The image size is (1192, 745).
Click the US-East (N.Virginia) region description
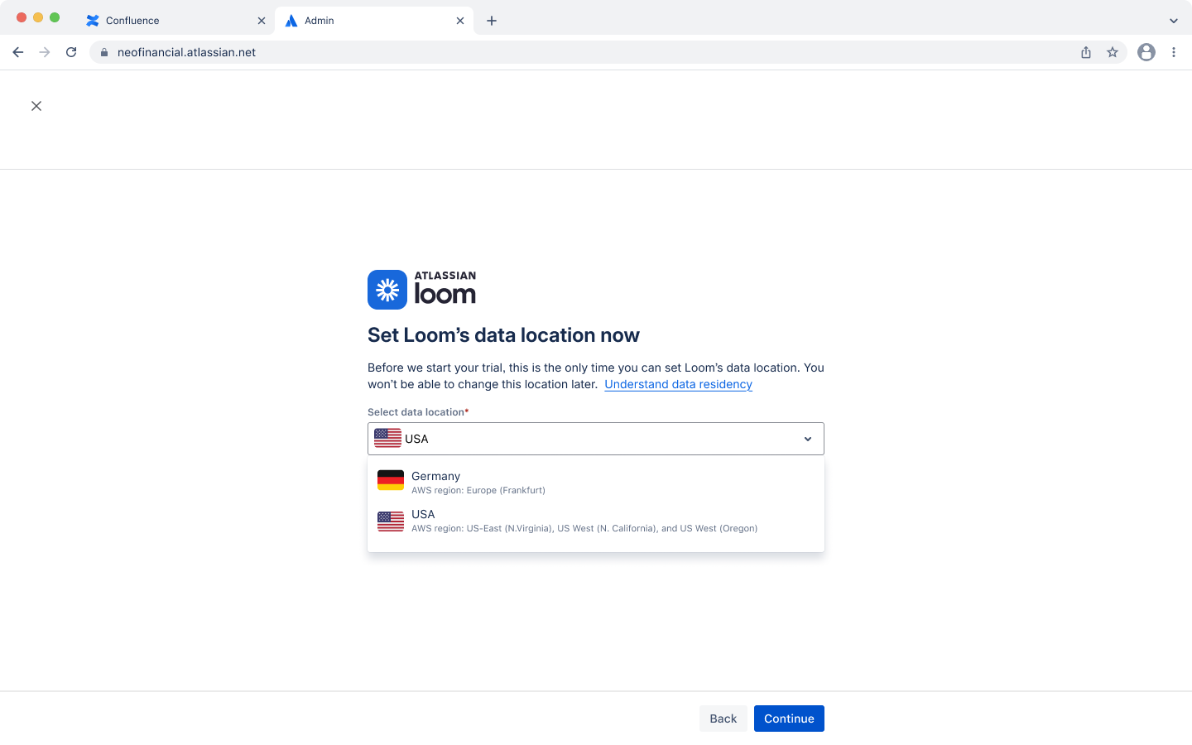point(584,528)
